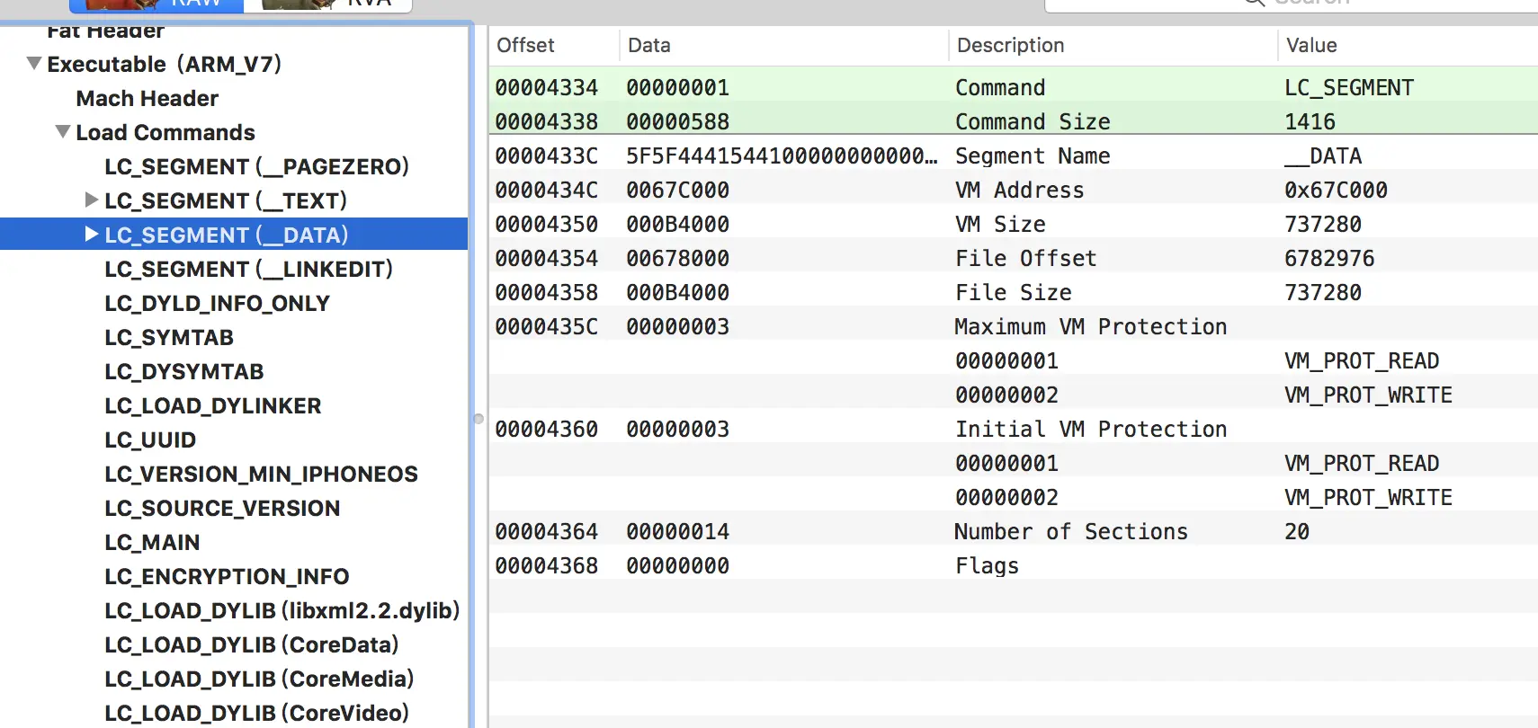Collapse the Executable (ARM_V7) disclosure triangle
The image size is (1538, 728).
coord(34,64)
